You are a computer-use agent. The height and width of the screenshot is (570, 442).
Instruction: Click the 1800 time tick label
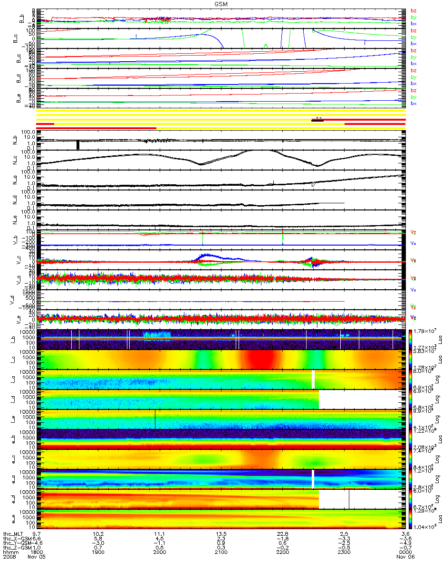point(36,551)
